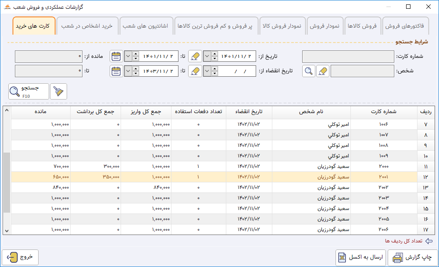Expand dropdown of 'تاریخ از' date field
Viewport: 439px width, 267px height.
click(207, 56)
